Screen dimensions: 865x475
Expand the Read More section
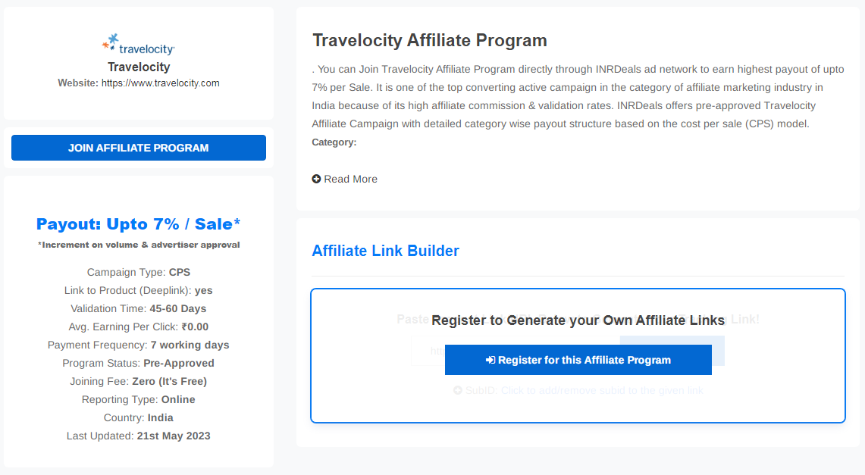point(345,179)
